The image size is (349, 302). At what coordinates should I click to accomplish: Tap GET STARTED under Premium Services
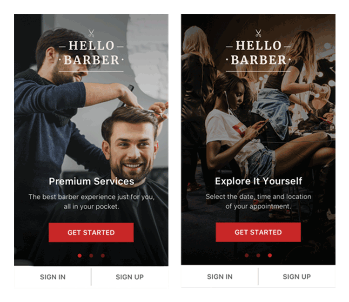coord(91,232)
